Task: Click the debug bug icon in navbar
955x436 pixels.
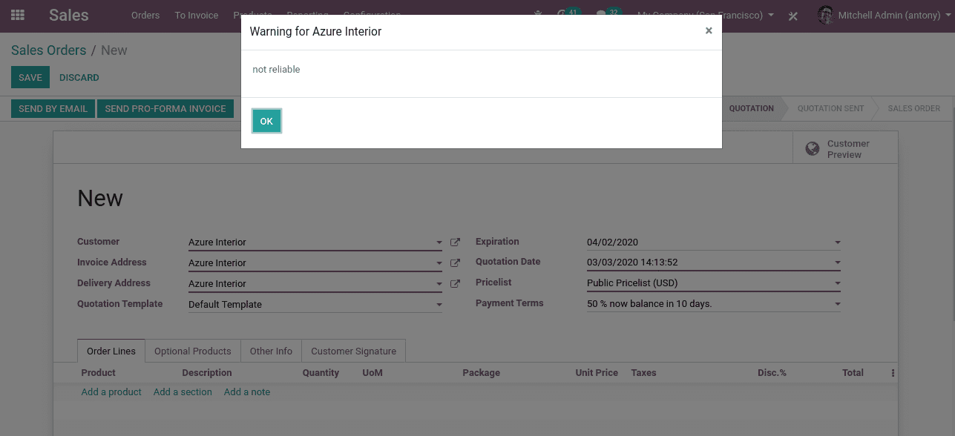Action: (x=537, y=15)
